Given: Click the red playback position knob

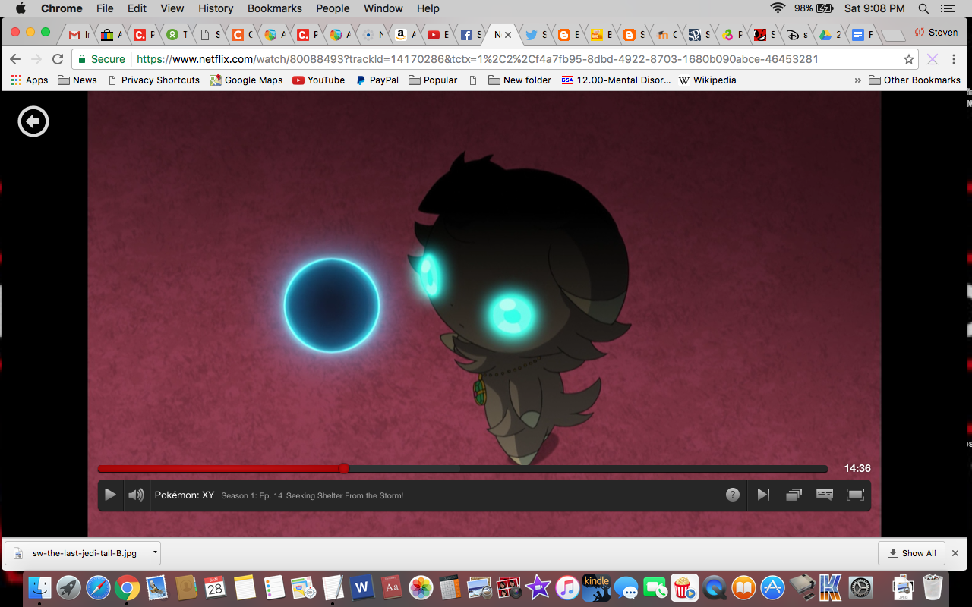Looking at the screenshot, I should pos(344,469).
